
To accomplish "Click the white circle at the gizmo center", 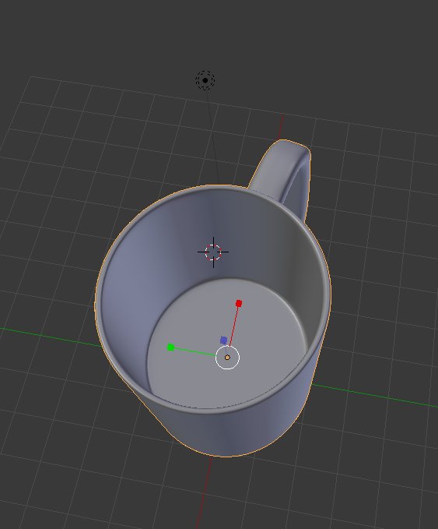I will tap(227, 358).
